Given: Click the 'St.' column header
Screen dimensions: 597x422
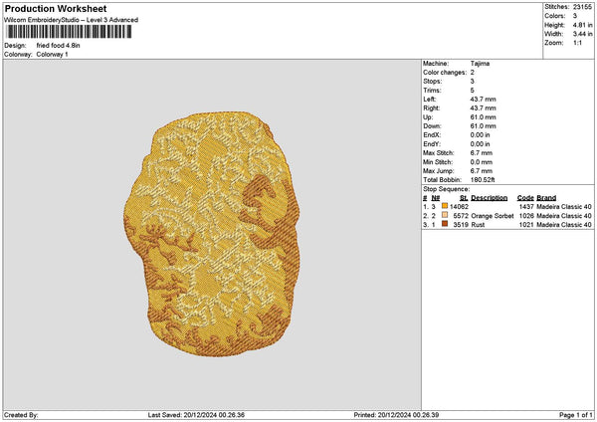Looking at the screenshot, I should pyautogui.click(x=464, y=198).
